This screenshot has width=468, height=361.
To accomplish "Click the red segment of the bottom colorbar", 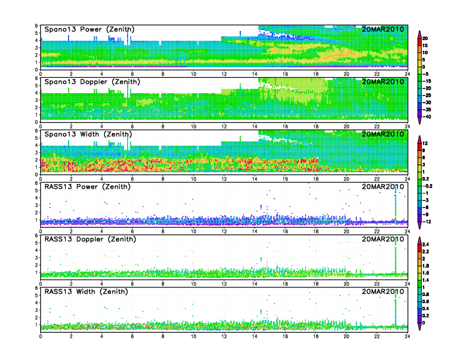I will click(x=420, y=248).
